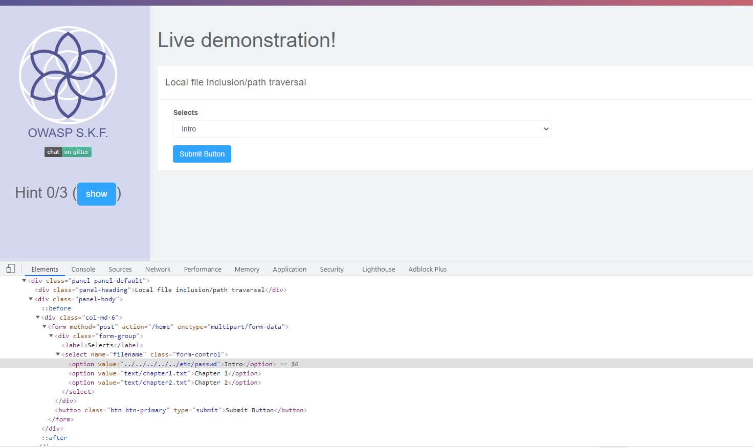Open the chat on gitter badge
The height and width of the screenshot is (448, 753).
click(x=68, y=152)
